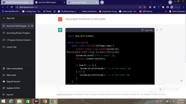Open the taskbar clock and date
This screenshot has width=186, height=104.
180,101
